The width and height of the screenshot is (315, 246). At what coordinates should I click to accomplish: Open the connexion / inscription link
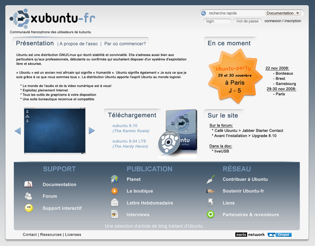(283, 21)
